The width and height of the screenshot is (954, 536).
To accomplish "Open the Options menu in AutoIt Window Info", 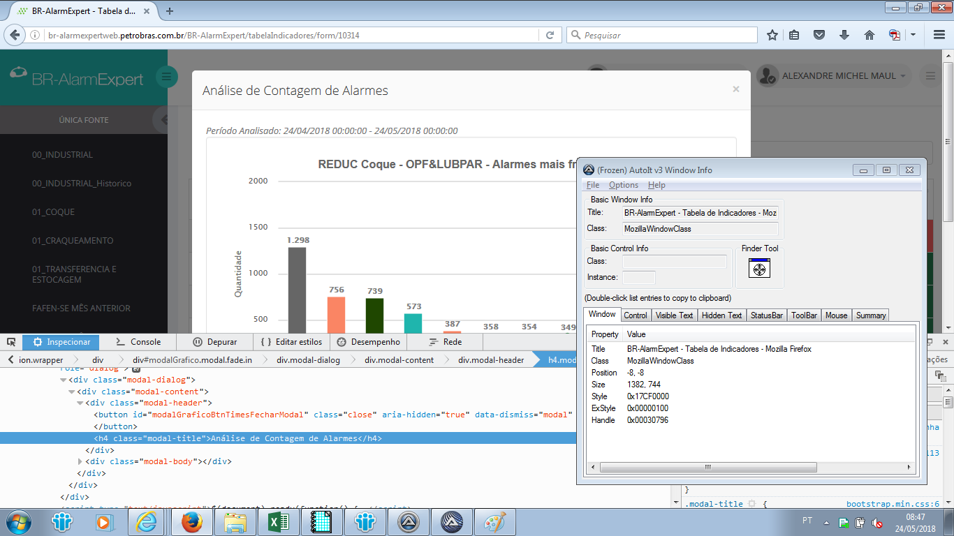I will coord(624,185).
